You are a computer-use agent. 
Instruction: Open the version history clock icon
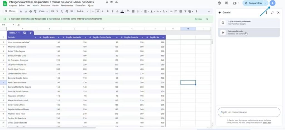click(219, 3)
